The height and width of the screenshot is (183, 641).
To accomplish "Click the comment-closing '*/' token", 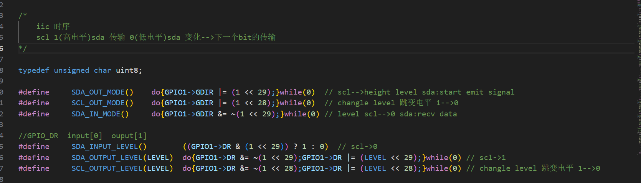I will [x=23, y=49].
